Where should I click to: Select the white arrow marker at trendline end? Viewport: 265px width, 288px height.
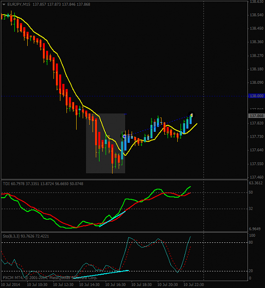[192, 115]
